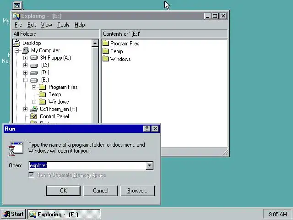Select the (C:) drive icon in tree
This screenshot has height=220, width=293.
(x=34, y=65)
